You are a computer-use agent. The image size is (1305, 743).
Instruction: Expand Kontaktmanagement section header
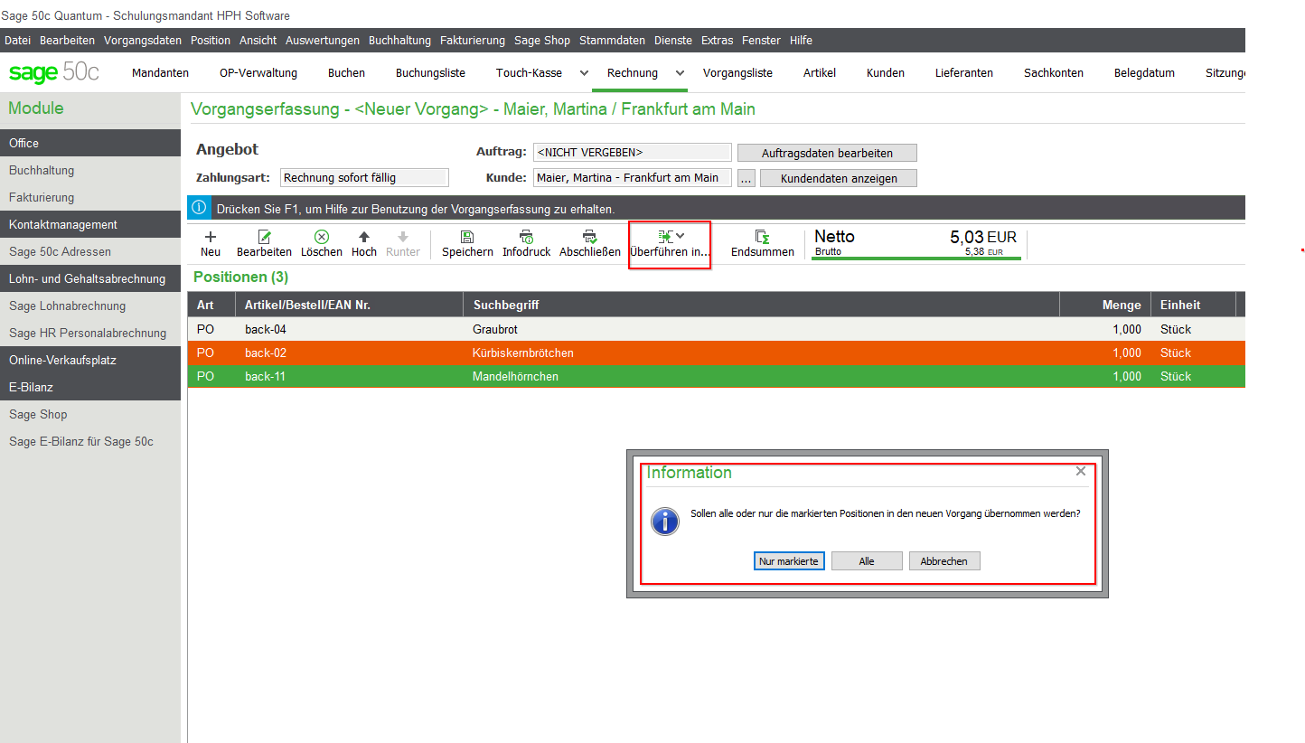click(x=90, y=224)
